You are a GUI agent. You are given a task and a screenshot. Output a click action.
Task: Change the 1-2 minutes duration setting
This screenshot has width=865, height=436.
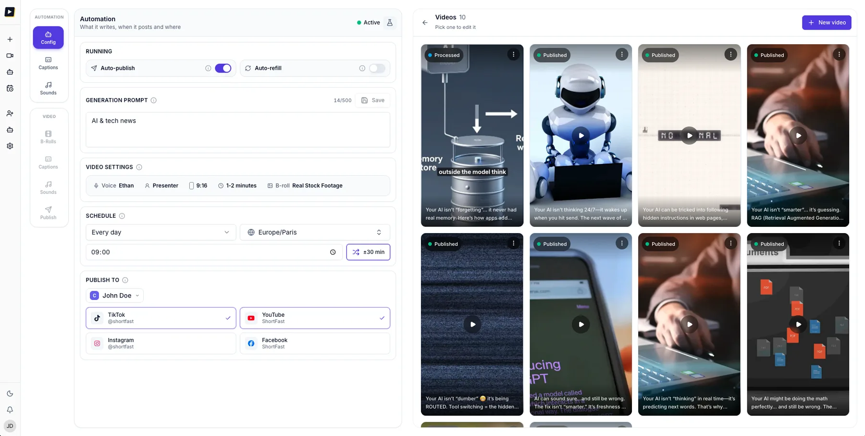(237, 186)
